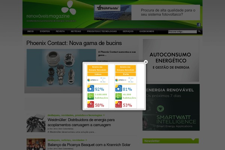Click the Lisboa label in the popup
This screenshot has width=225, height=150.
tap(98, 74)
